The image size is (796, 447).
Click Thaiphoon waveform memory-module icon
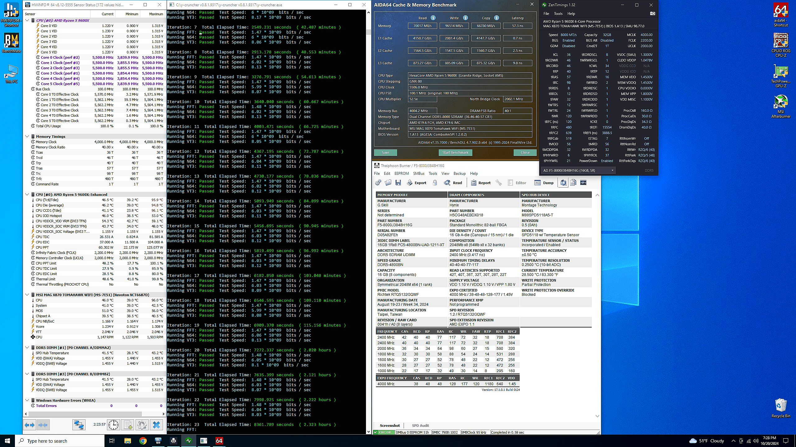point(583,183)
